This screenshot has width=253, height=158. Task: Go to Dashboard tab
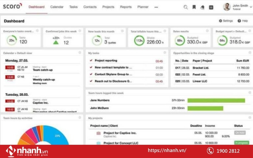(36, 7)
